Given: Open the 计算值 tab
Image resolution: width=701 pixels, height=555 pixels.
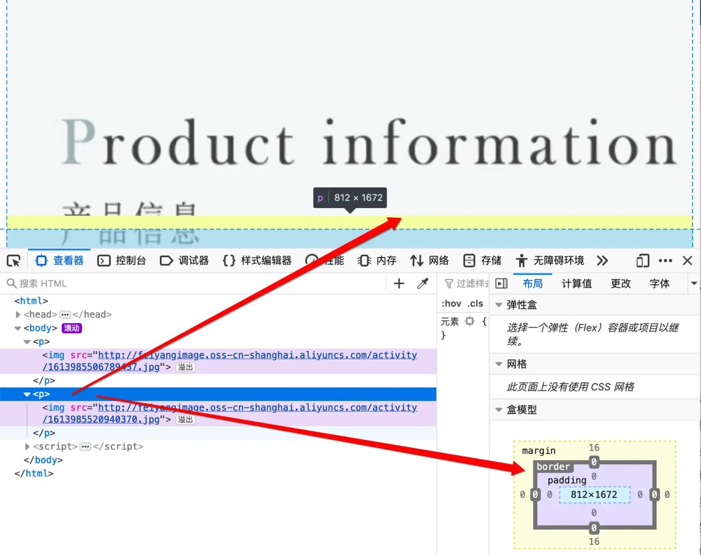Looking at the screenshot, I should click(x=576, y=283).
